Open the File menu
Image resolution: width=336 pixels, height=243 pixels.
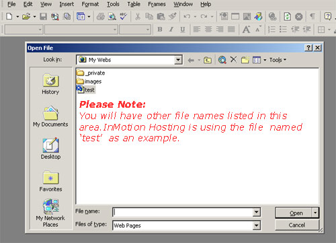(11, 4)
